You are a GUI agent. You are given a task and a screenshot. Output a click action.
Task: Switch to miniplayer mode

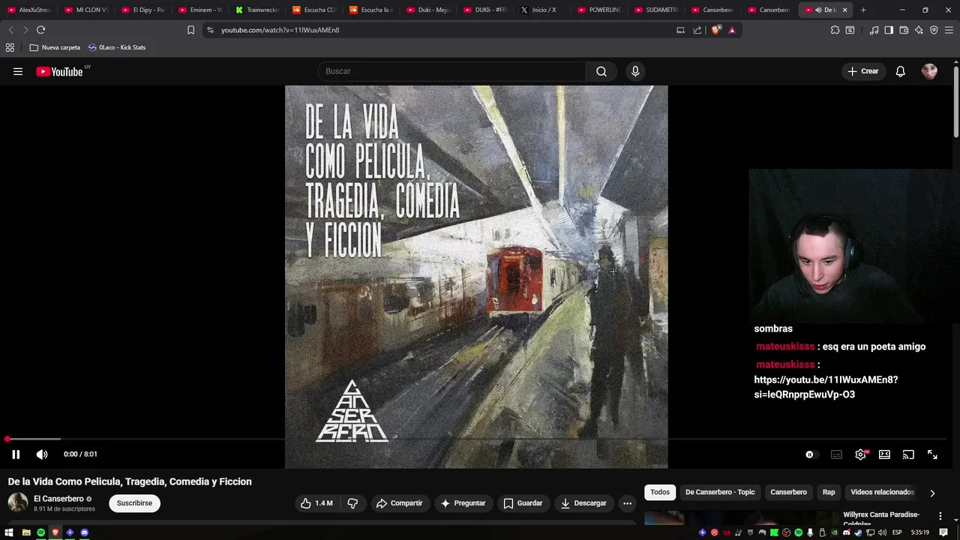(884, 454)
